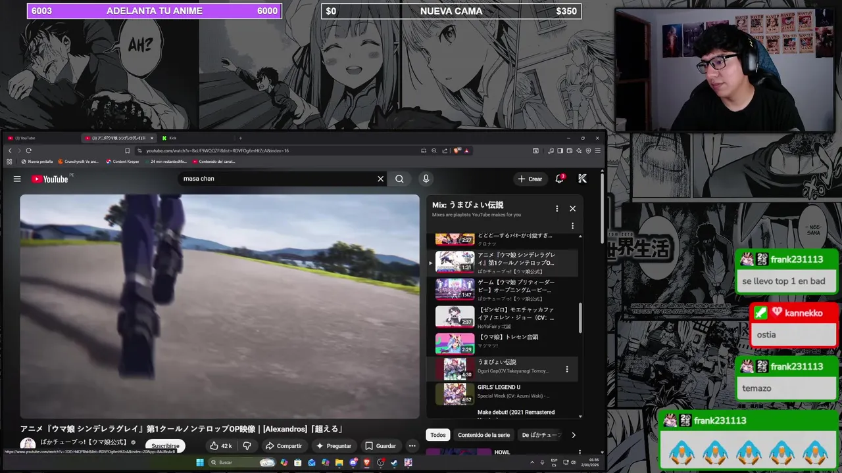Image resolution: width=842 pixels, height=473 pixels.
Task: Select the 'De ばかチューブ' filter chip
Action: pyautogui.click(x=541, y=435)
